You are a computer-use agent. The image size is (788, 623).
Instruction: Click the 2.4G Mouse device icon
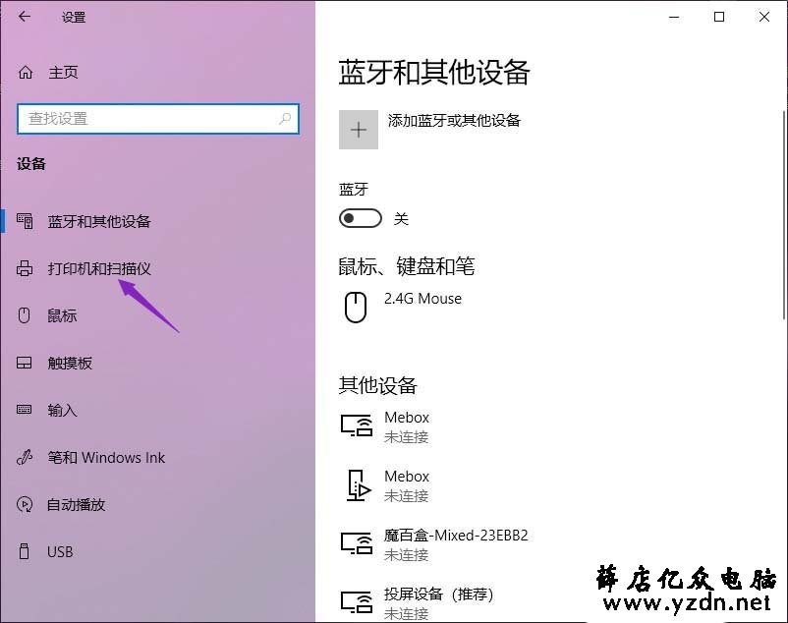coord(356,307)
